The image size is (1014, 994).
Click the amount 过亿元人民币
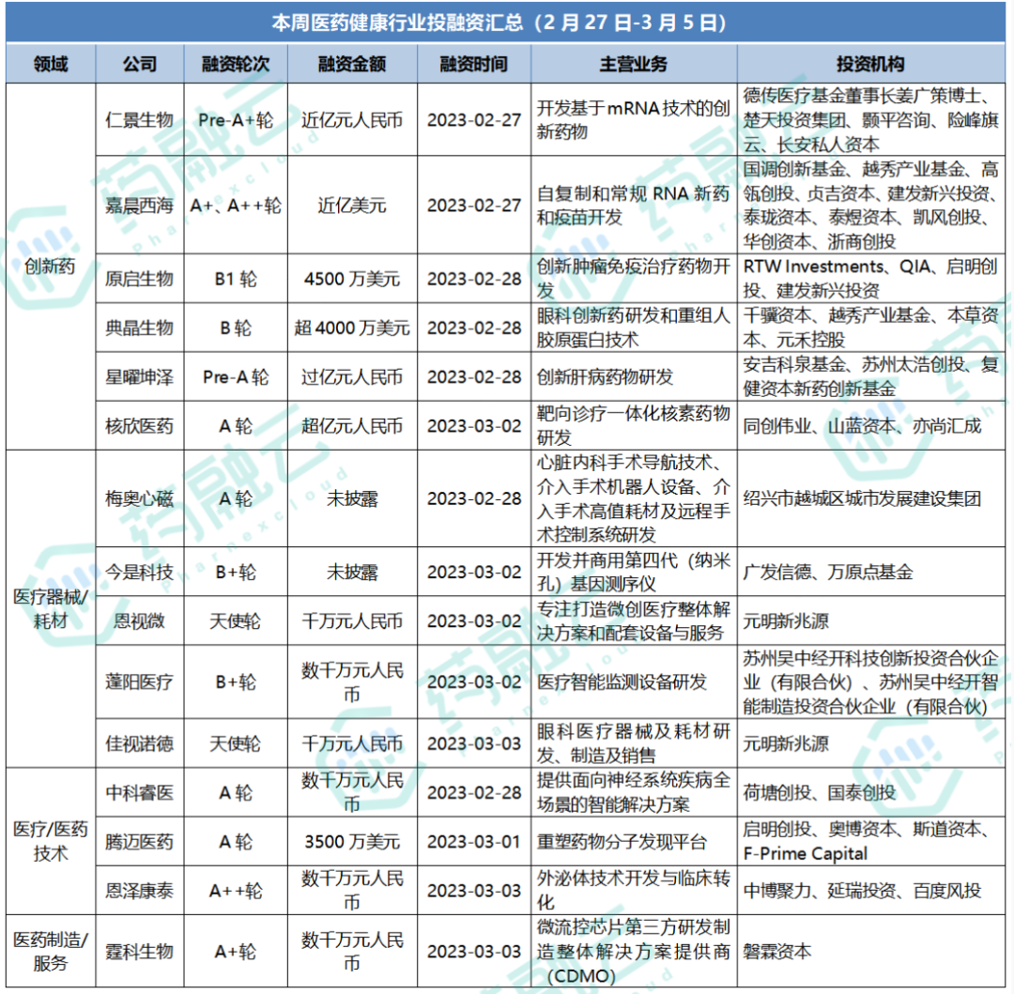(352, 376)
